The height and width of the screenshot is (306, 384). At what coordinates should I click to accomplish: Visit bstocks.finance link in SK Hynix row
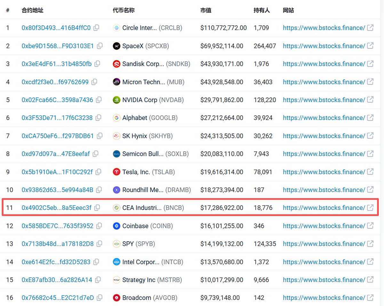[x=324, y=136]
